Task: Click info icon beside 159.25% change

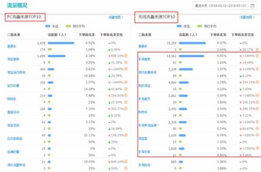Action: coord(126,135)
